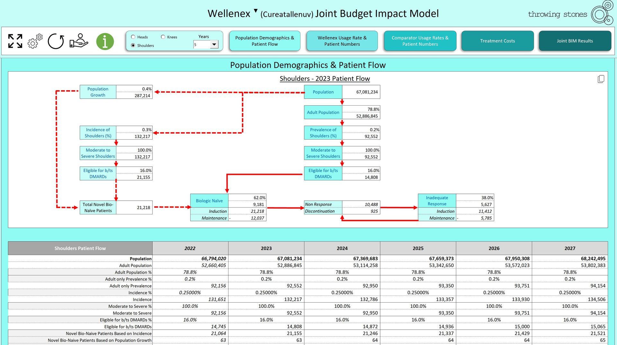The width and height of the screenshot is (617, 345).
Task: Open the green information icon
Action: point(105,41)
